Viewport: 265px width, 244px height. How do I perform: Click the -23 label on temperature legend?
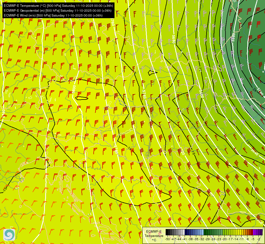click(219, 239)
